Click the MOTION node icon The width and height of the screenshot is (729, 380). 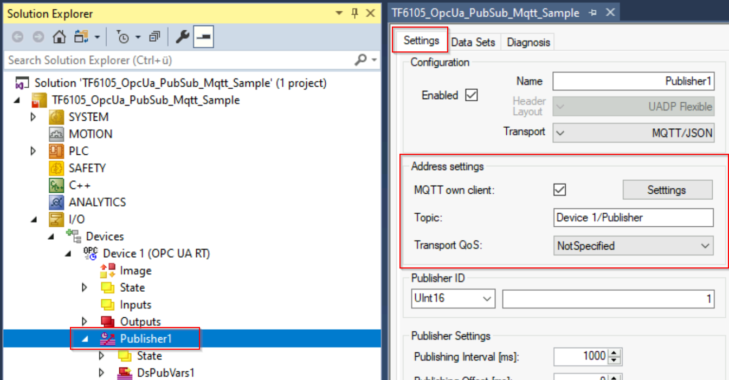click(x=56, y=134)
